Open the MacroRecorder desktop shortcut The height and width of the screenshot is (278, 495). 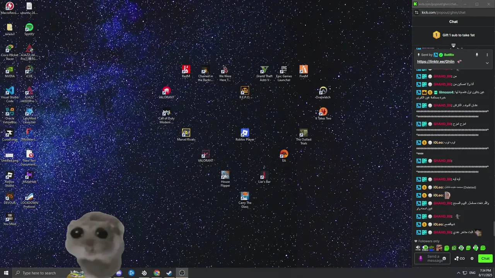coord(10,8)
